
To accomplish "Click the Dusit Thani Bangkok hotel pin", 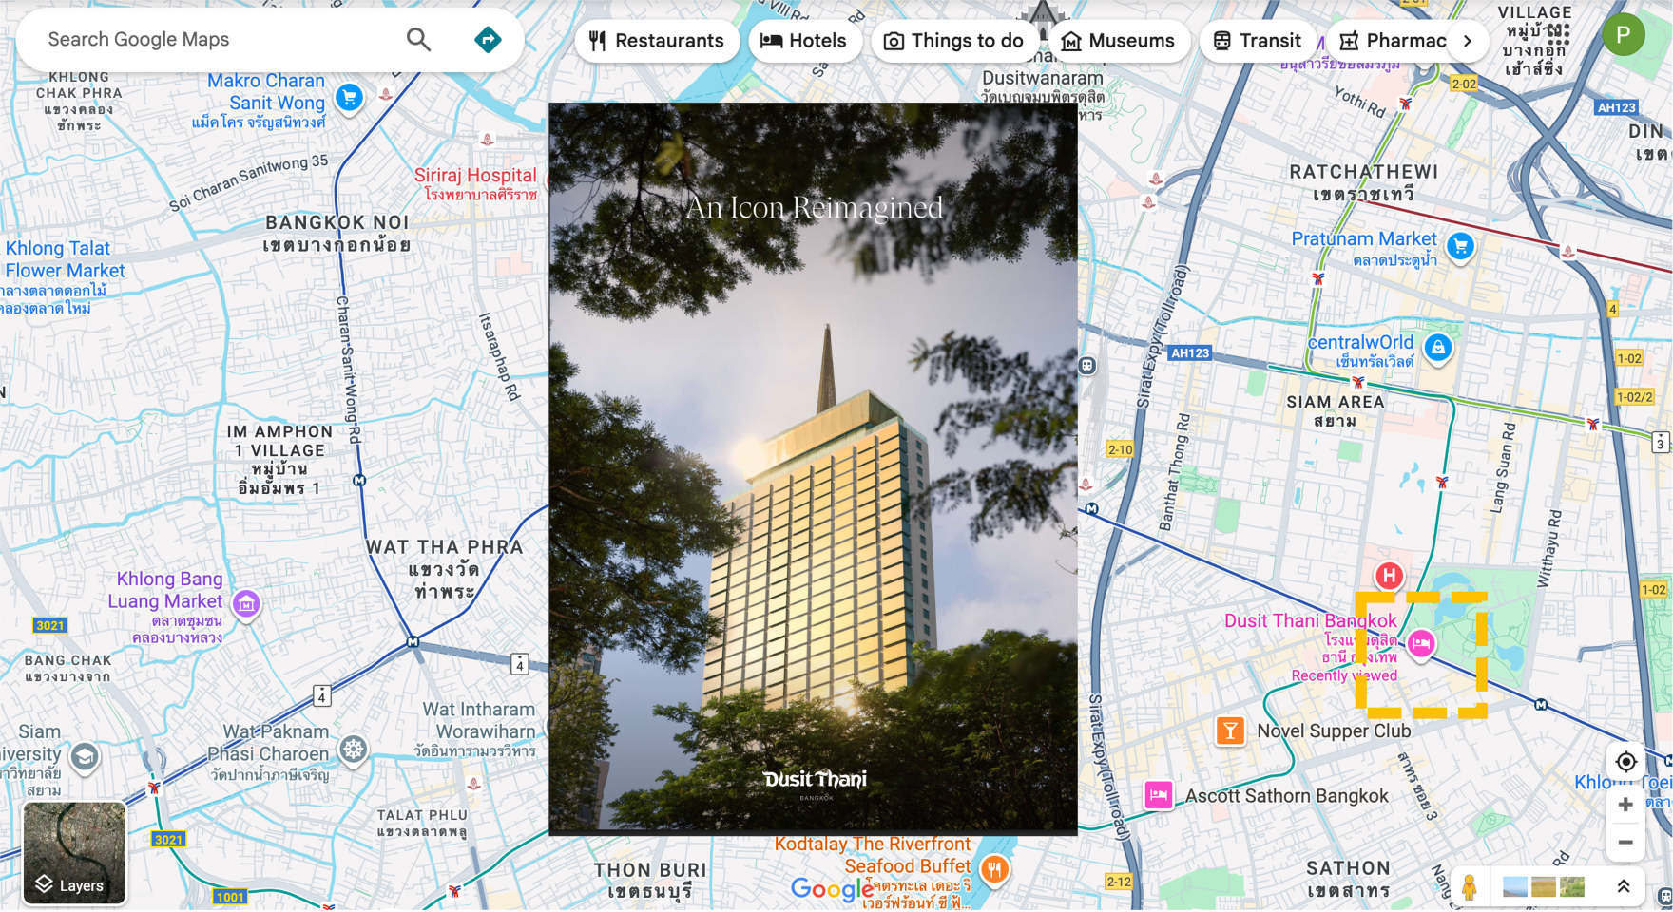I will coord(1421,644).
